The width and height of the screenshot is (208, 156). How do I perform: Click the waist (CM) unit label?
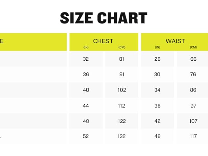coord(193,47)
